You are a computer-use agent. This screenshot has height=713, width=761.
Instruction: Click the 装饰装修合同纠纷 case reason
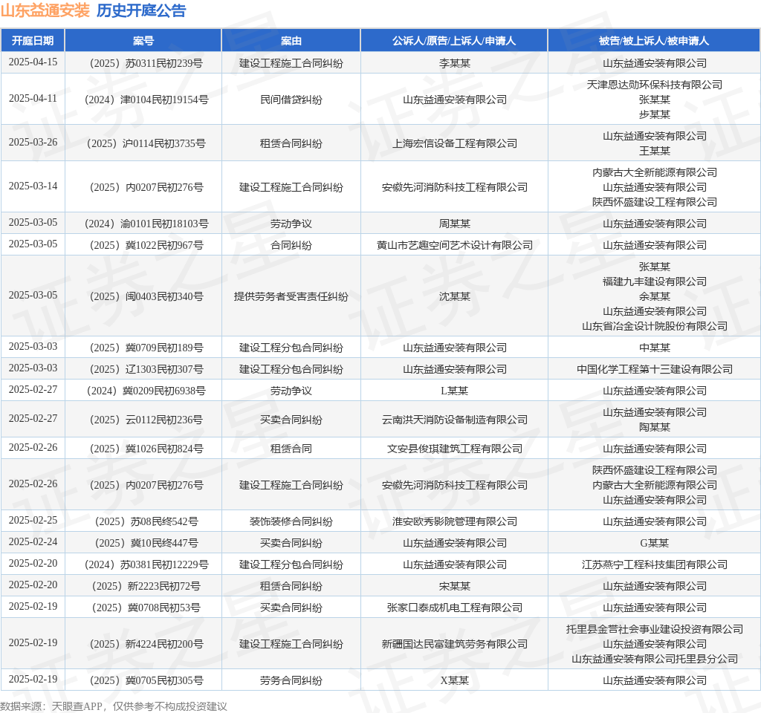[291, 521]
